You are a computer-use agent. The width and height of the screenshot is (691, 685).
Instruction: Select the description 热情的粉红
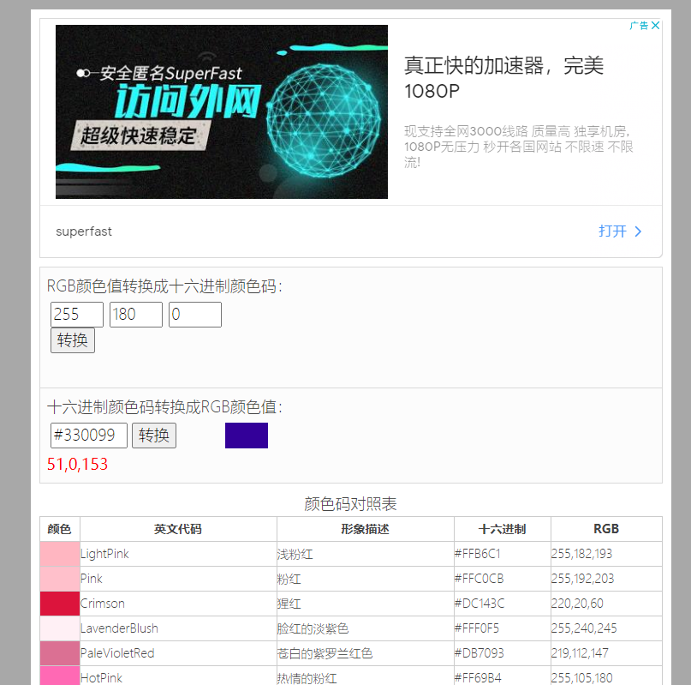click(x=307, y=678)
